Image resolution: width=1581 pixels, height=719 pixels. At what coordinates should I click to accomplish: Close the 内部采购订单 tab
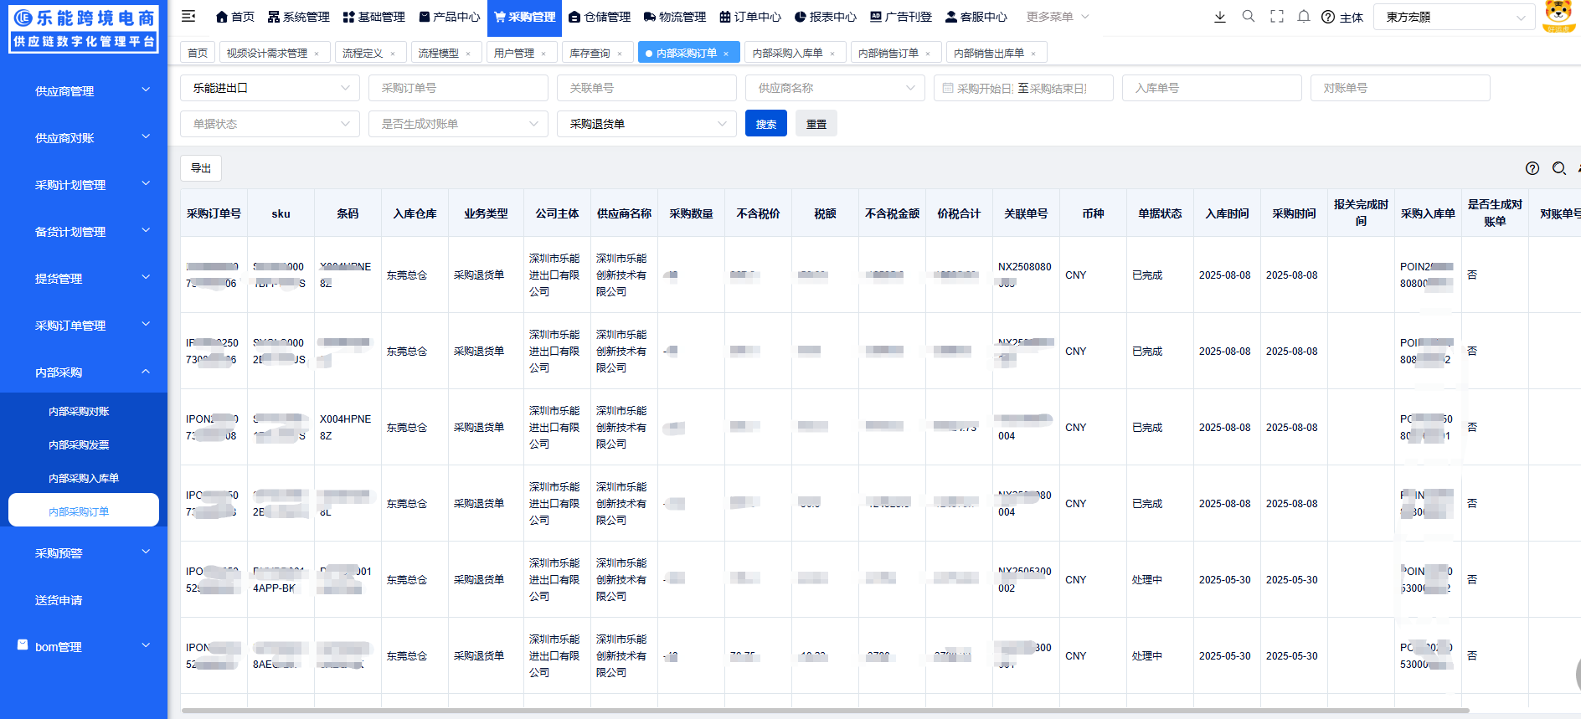click(x=726, y=54)
